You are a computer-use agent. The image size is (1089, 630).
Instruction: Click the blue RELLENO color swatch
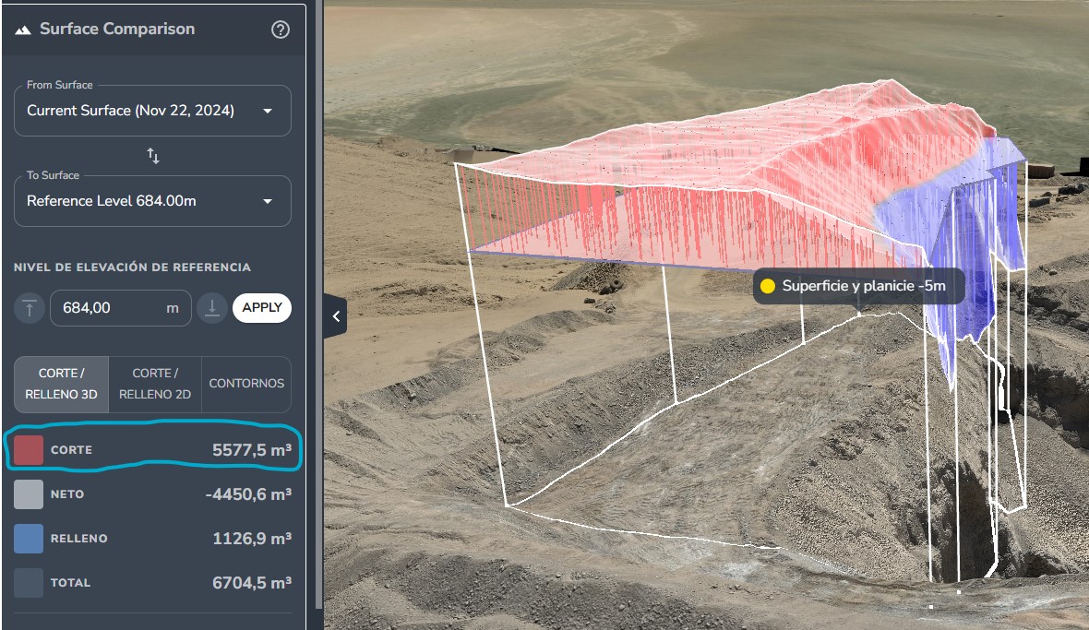[x=29, y=539]
